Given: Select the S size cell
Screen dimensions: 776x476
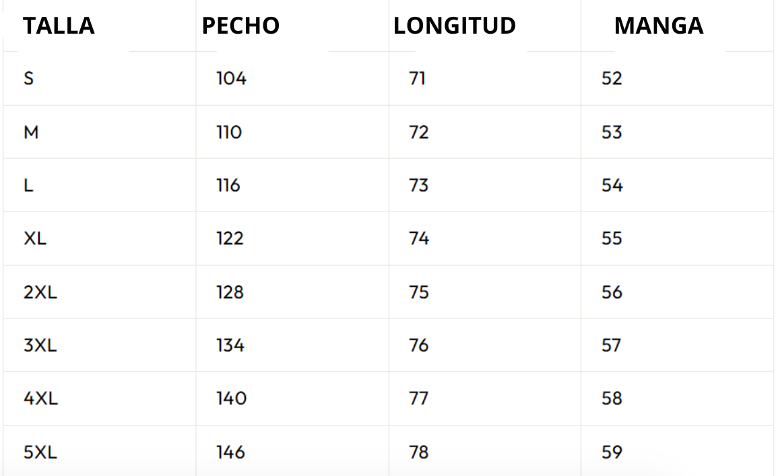Looking at the screenshot, I should point(28,79).
